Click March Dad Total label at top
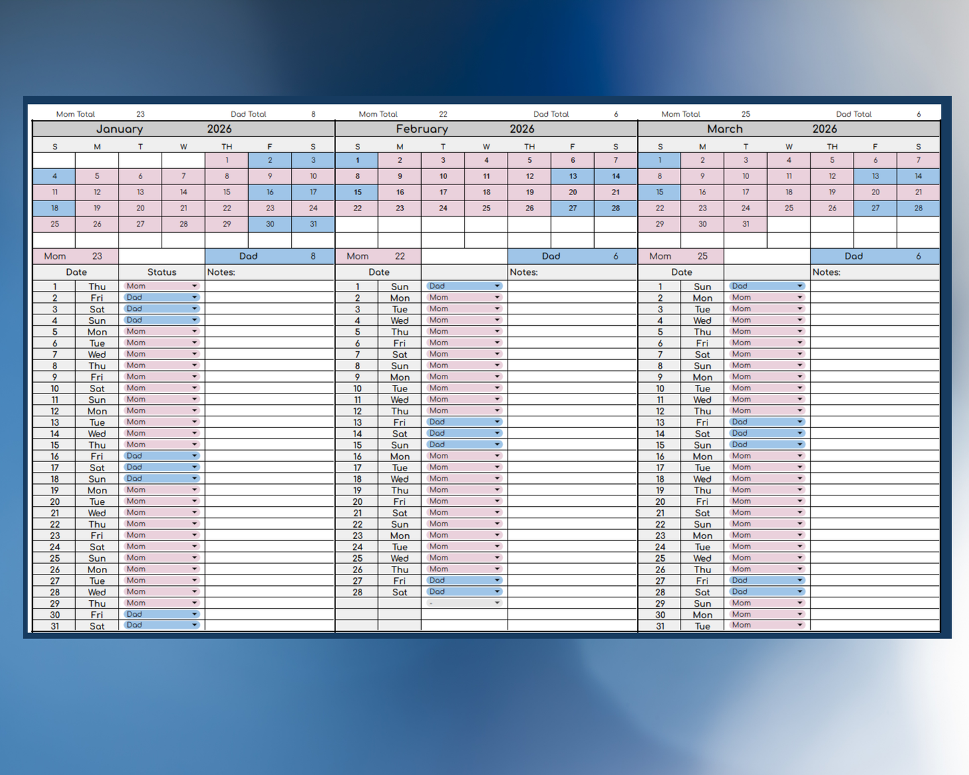The image size is (969, 775). click(854, 114)
